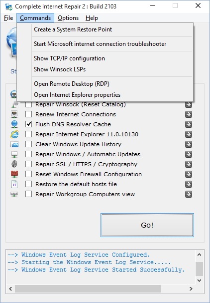Click the app icon in the title bar
Screen dimensions: 210x303
[x=8, y=6]
